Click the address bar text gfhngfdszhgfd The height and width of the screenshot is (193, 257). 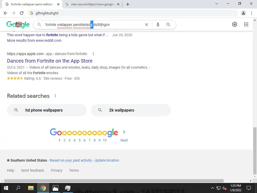[47, 13]
